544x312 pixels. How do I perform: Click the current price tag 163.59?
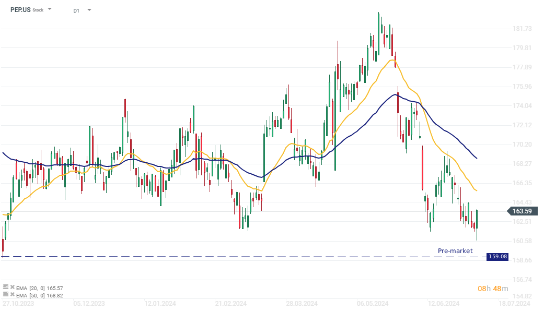[523, 211]
